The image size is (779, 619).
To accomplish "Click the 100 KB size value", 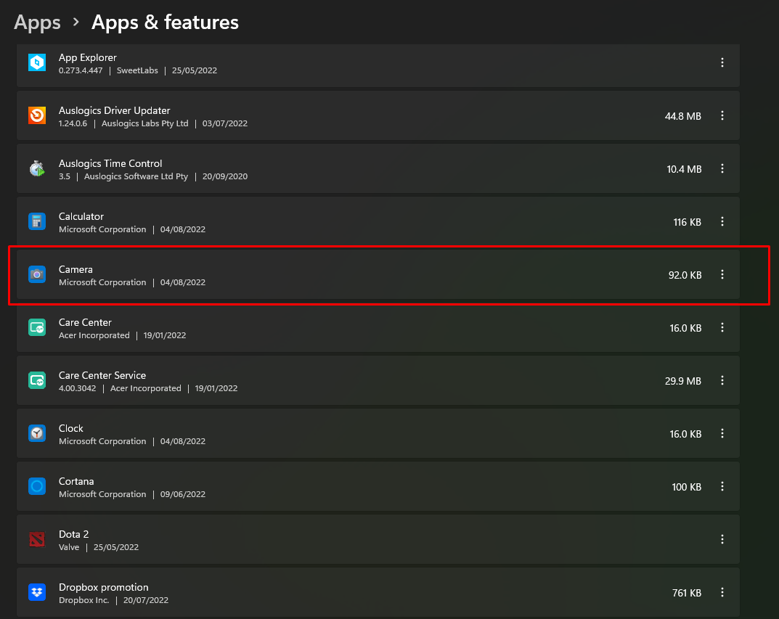I will pos(686,487).
